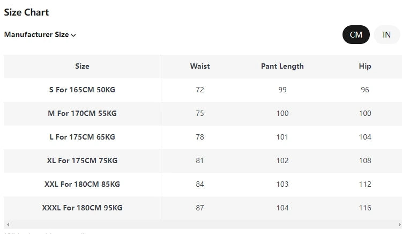The width and height of the screenshot is (402, 234).
Task: Pick the XXL For 180CM 85KG row
Action: point(82,185)
